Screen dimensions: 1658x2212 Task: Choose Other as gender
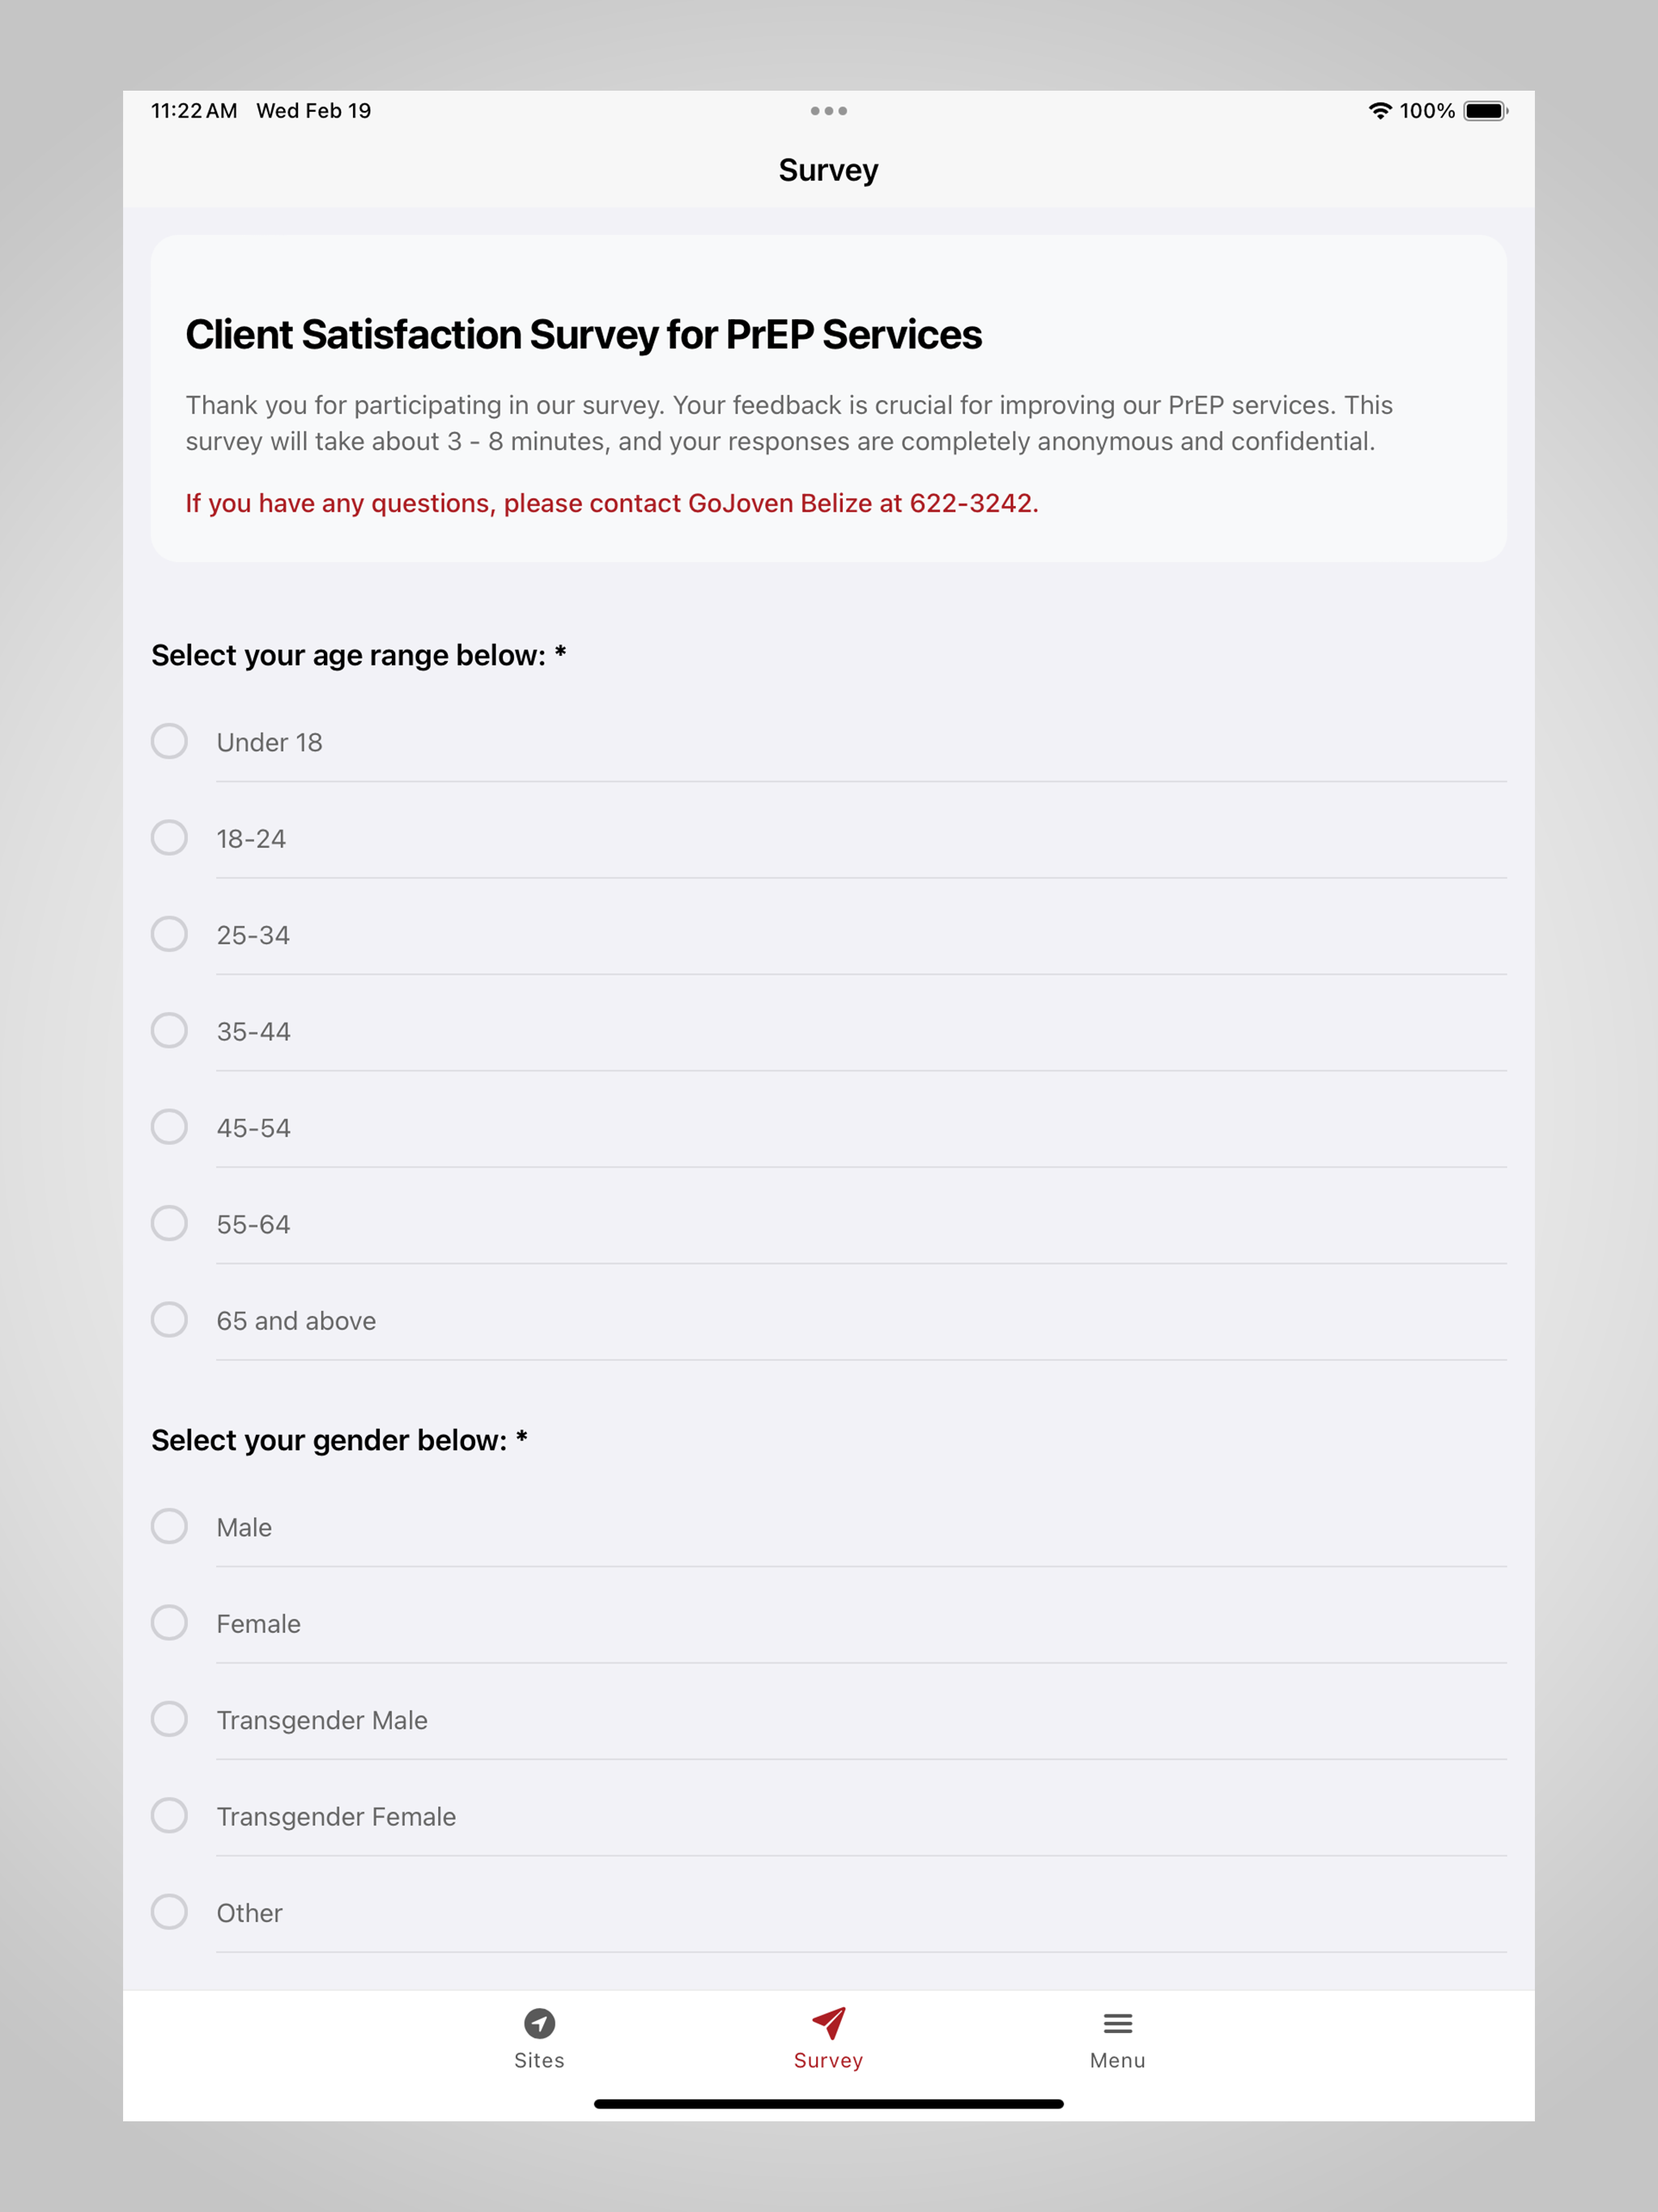(829, 1912)
